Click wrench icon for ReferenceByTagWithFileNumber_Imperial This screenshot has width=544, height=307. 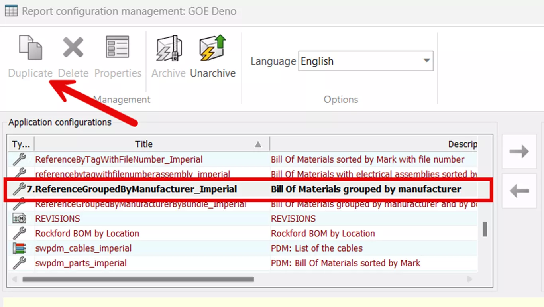point(19,159)
